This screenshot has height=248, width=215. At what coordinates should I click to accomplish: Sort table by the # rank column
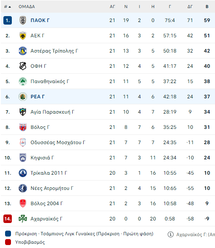coord(8,7)
